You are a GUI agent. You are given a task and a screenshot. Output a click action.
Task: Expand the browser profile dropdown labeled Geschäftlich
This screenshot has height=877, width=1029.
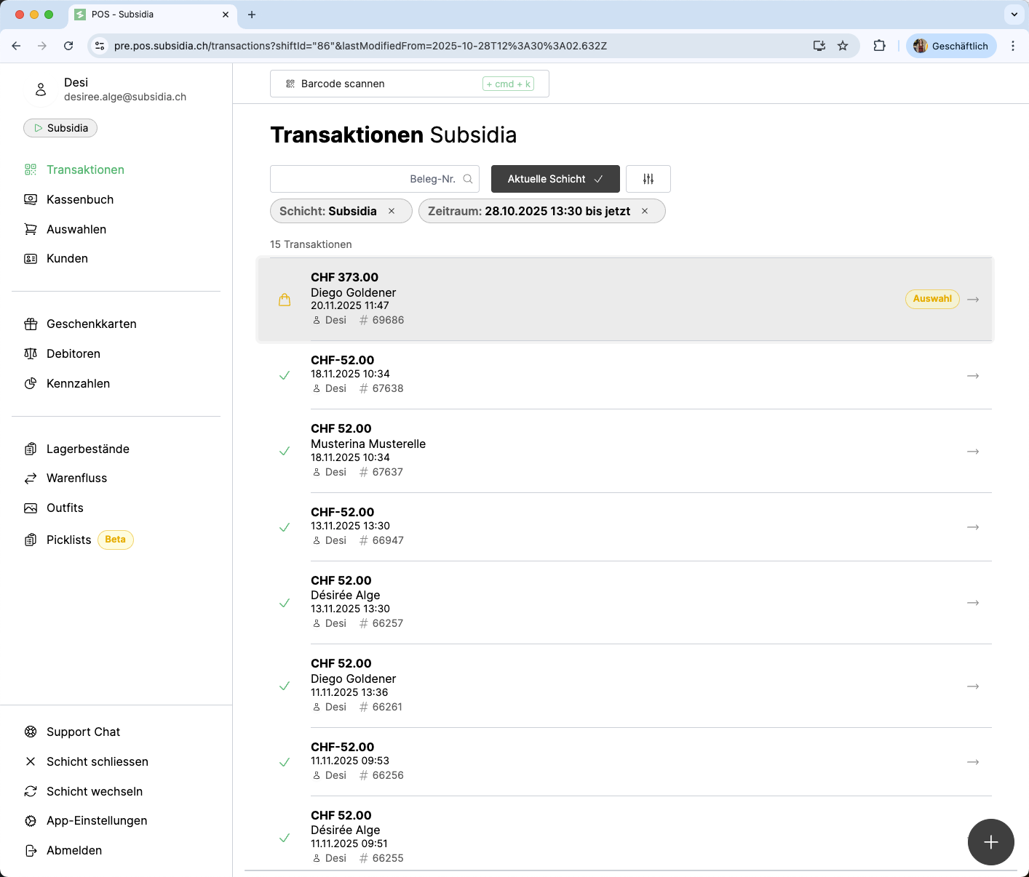[x=951, y=45]
